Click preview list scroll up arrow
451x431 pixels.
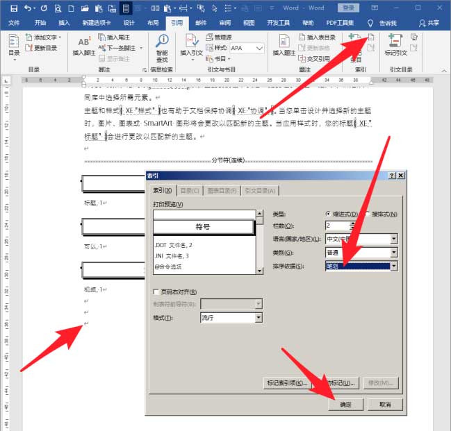[259, 213]
